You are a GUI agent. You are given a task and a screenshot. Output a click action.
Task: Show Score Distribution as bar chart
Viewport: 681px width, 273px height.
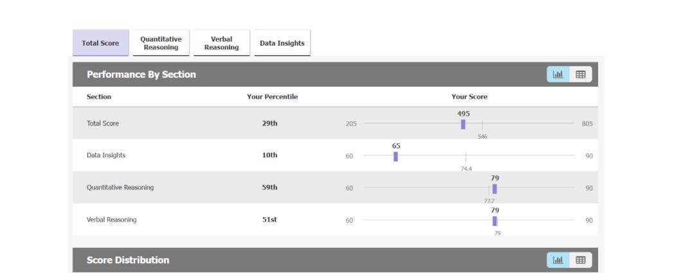(x=558, y=260)
